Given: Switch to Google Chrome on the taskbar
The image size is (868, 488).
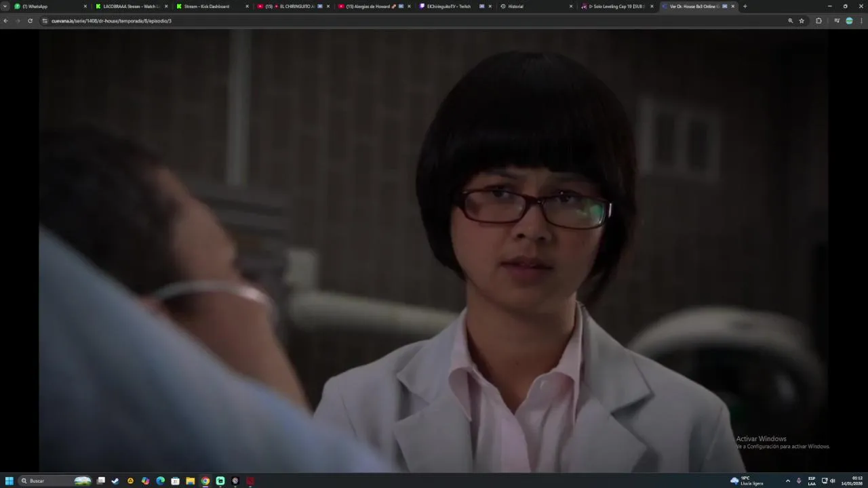Looking at the screenshot, I should point(205,481).
